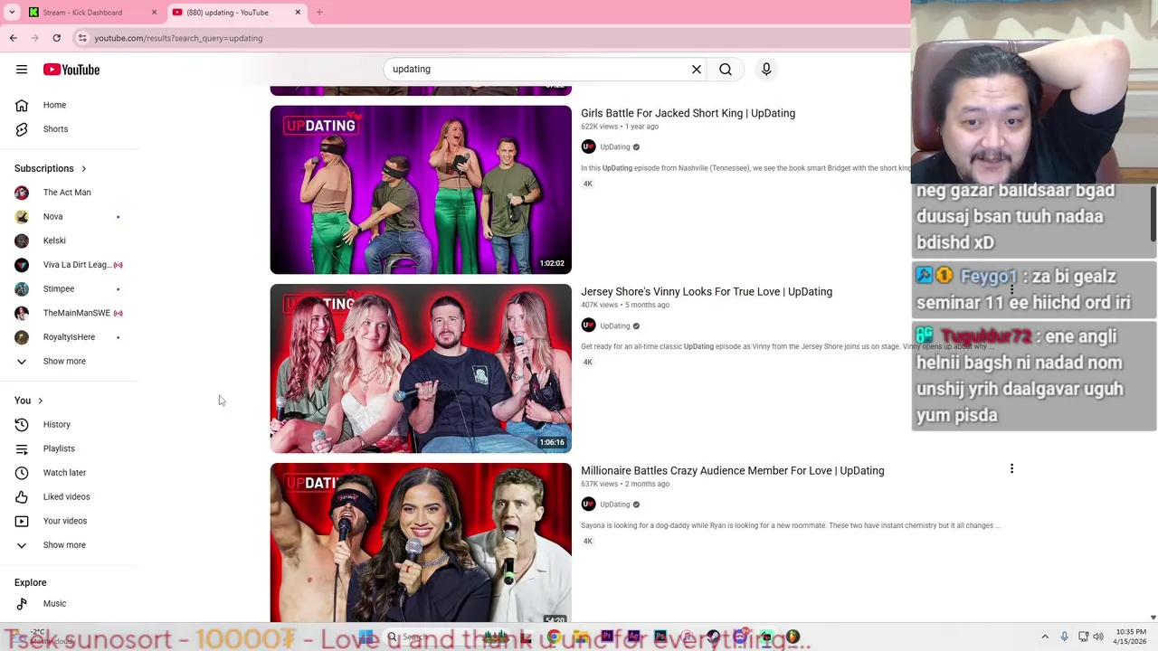Click UpDating channel name under Jersey Shore video
The width and height of the screenshot is (1158, 651).
(x=615, y=325)
